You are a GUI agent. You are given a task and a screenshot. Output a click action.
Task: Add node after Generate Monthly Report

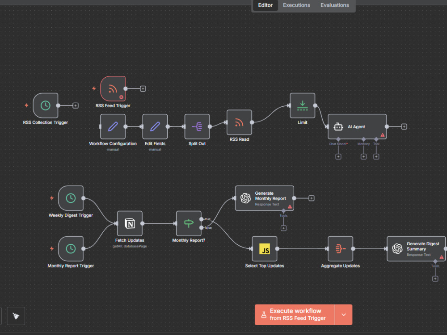312,198
